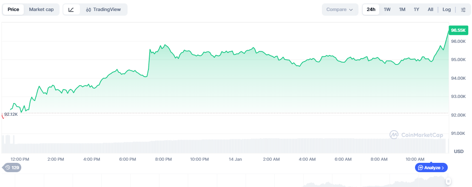The width and height of the screenshot is (472, 187).
Task: Select the Price tab
Action: (13, 10)
